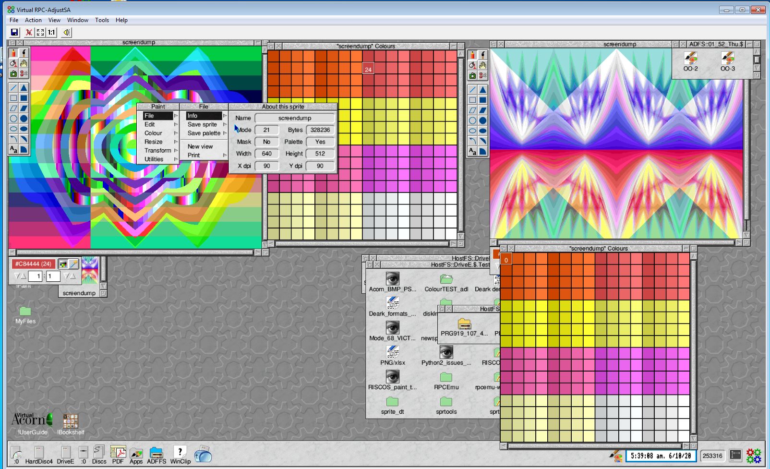Select the brush tool in left Paint toolbox
The height and width of the screenshot is (469, 770).
click(24, 53)
